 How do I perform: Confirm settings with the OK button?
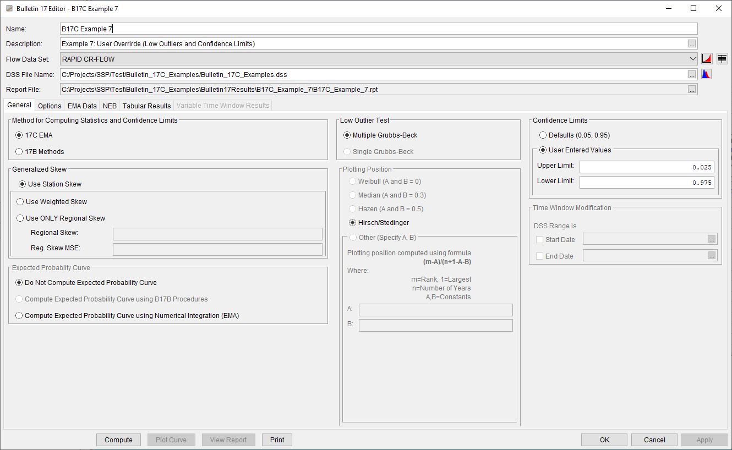pyautogui.click(x=604, y=440)
